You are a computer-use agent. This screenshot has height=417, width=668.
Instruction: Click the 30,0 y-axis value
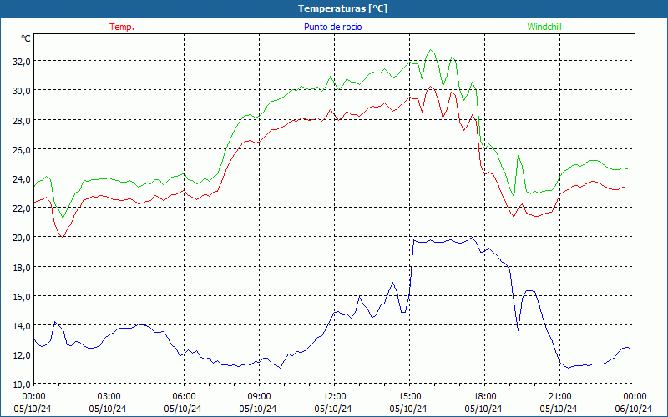[x=23, y=91]
